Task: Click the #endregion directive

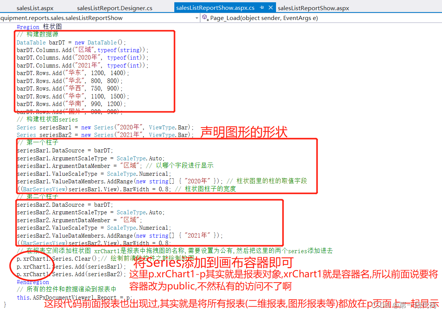Action: click(x=33, y=282)
